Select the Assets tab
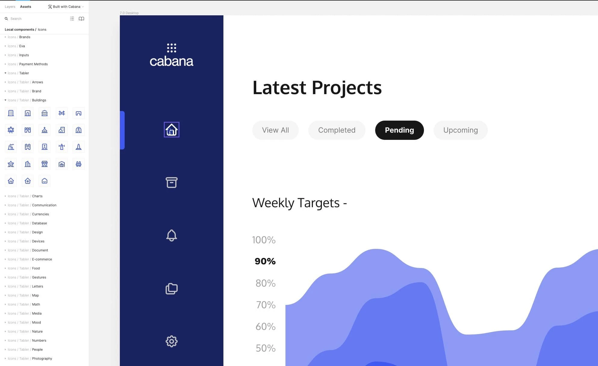 click(26, 7)
